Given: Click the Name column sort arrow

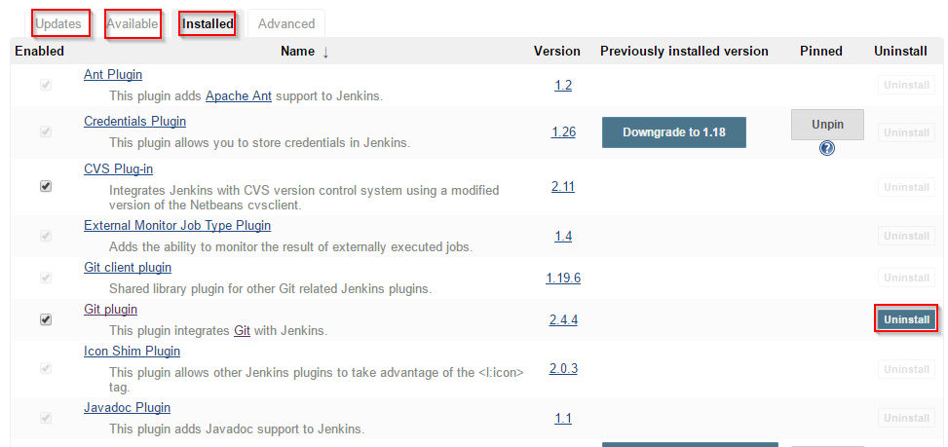Looking at the screenshot, I should 325,52.
